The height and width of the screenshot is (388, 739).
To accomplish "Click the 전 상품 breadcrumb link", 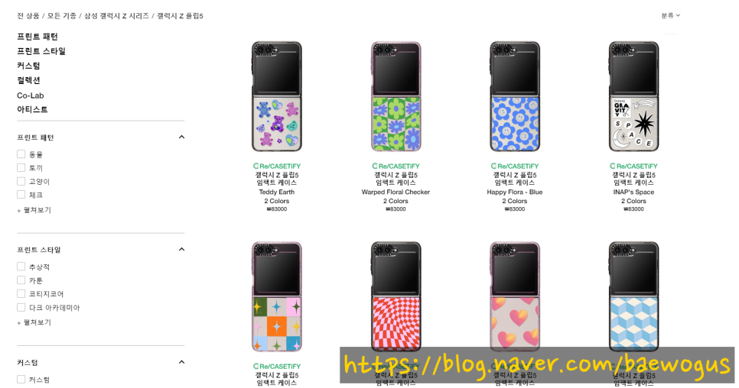I will 28,16.
